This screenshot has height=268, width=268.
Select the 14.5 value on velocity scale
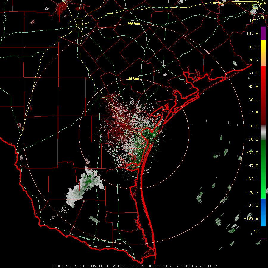click(253, 113)
